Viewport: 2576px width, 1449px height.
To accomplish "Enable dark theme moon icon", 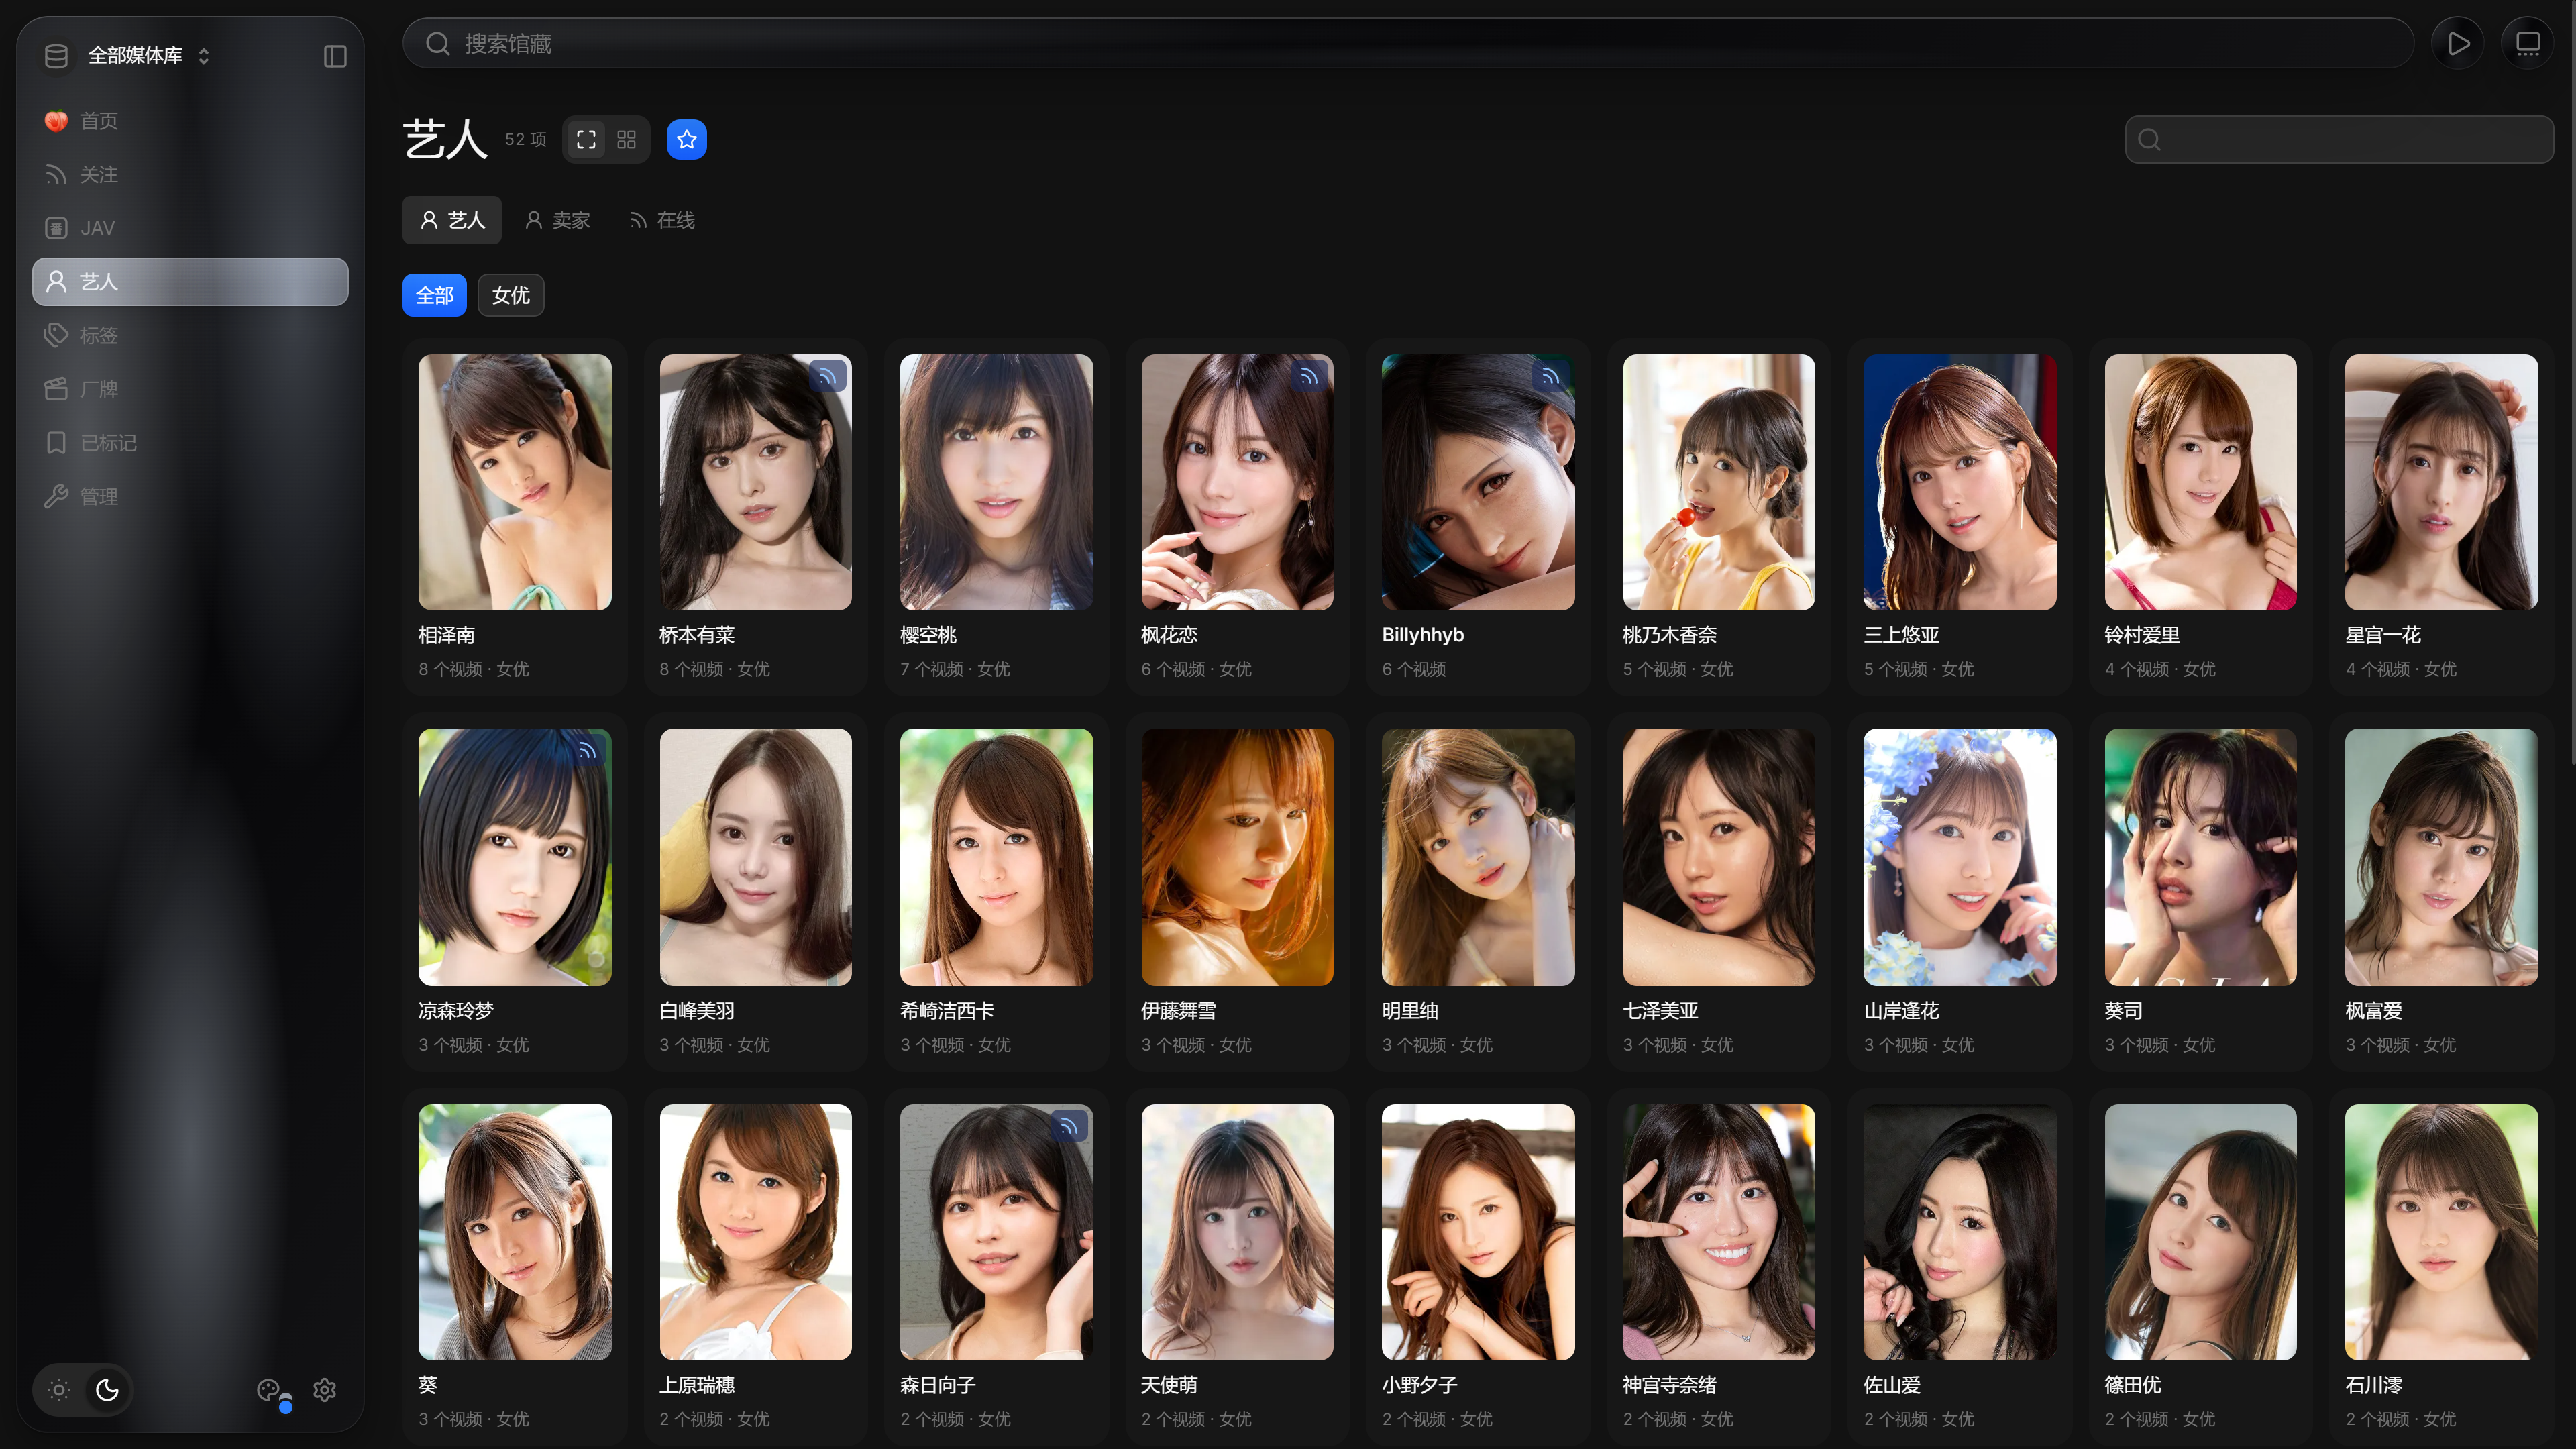I will click(x=107, y=1389).
